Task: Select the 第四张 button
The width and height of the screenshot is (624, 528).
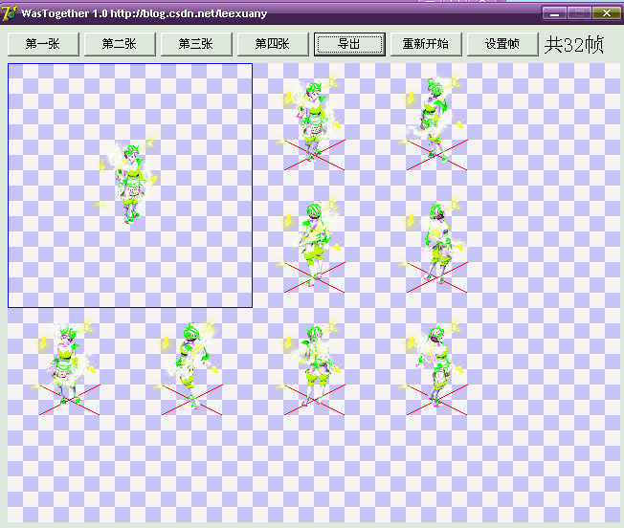Action: click(x=273, y=44)
